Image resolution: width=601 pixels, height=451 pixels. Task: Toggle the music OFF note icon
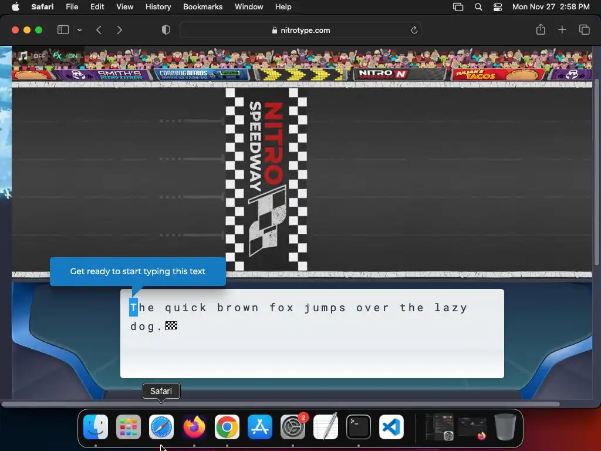tap(23, 56)
